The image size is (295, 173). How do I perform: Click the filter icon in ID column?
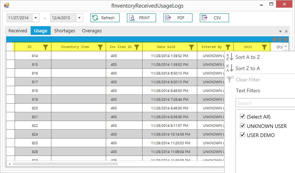coord(46,47)
